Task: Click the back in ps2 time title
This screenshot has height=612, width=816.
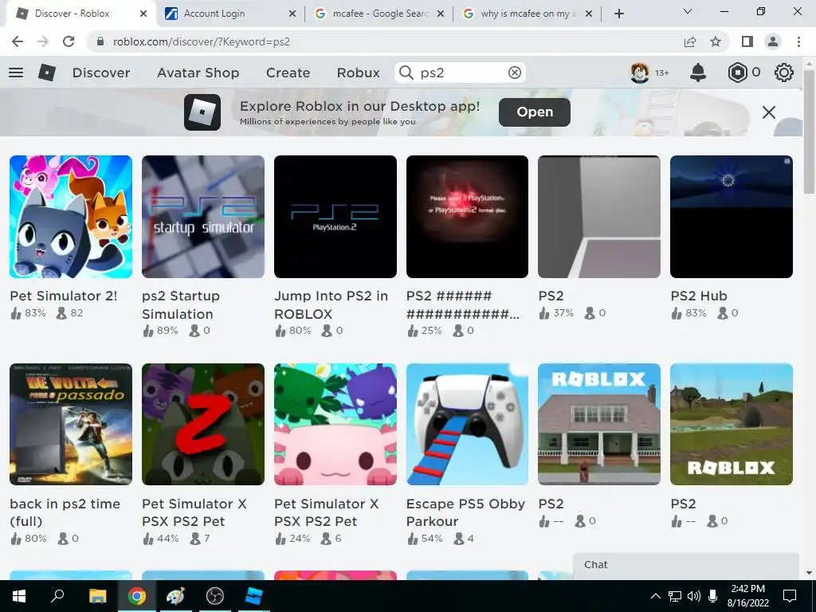Action: pos(65,512)
